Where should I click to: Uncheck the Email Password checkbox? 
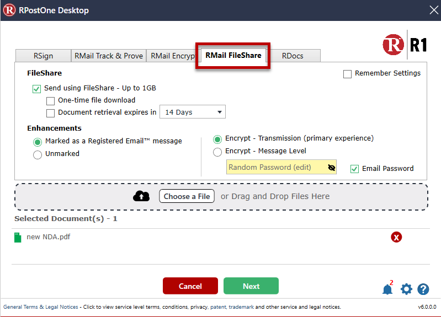(354, 169)
